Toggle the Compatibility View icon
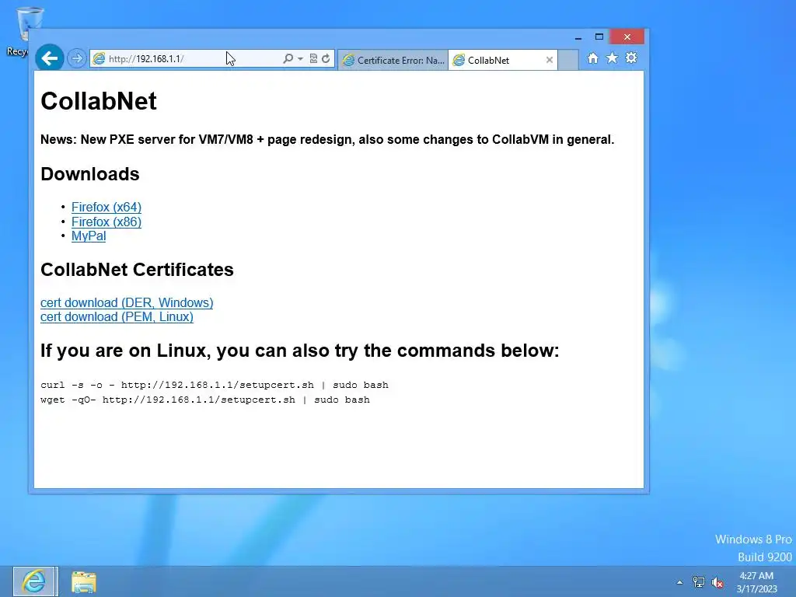 (x=314, y=58)
